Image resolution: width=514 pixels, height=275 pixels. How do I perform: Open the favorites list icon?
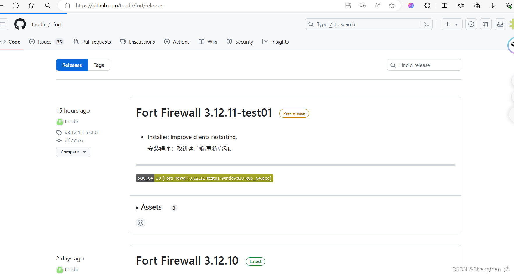click(461, 6)
